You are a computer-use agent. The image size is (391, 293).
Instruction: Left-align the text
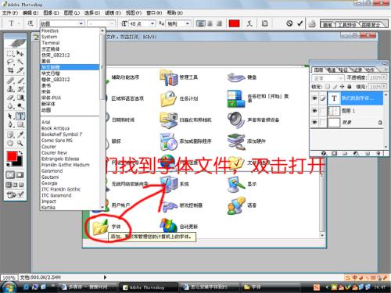pyautogui.click(x=200, y=23)
